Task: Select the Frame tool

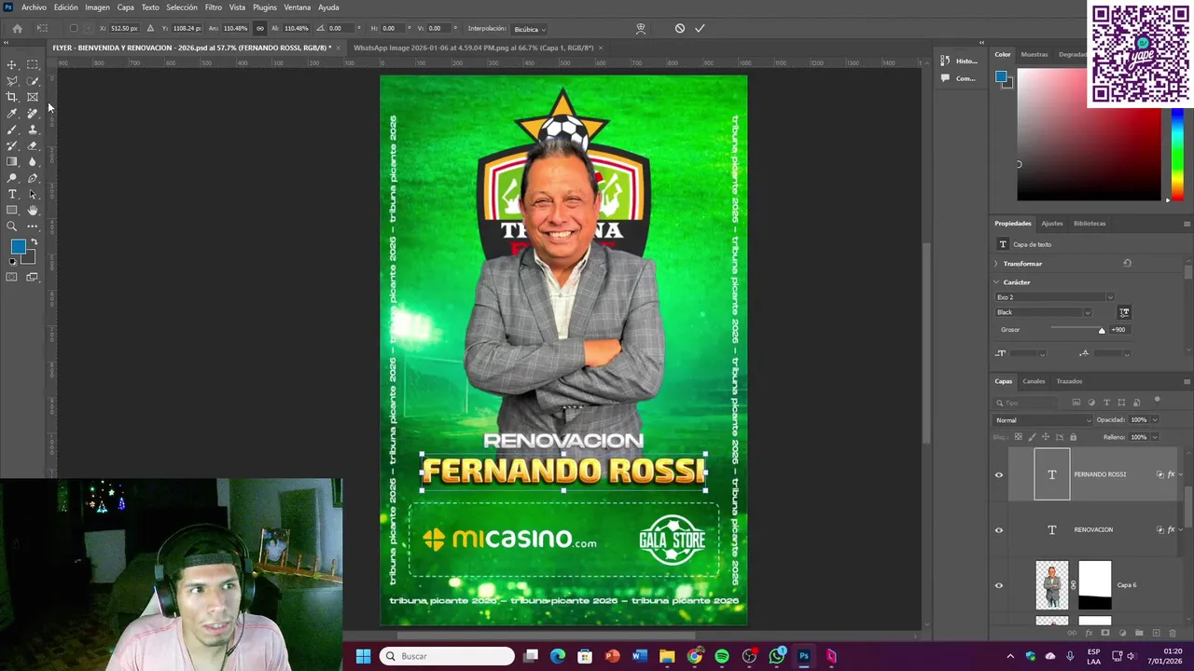Action: pyautogui.click(x=33, y=97)
